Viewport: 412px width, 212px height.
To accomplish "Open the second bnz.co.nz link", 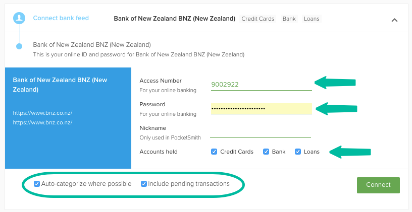I will coord(42,122).
